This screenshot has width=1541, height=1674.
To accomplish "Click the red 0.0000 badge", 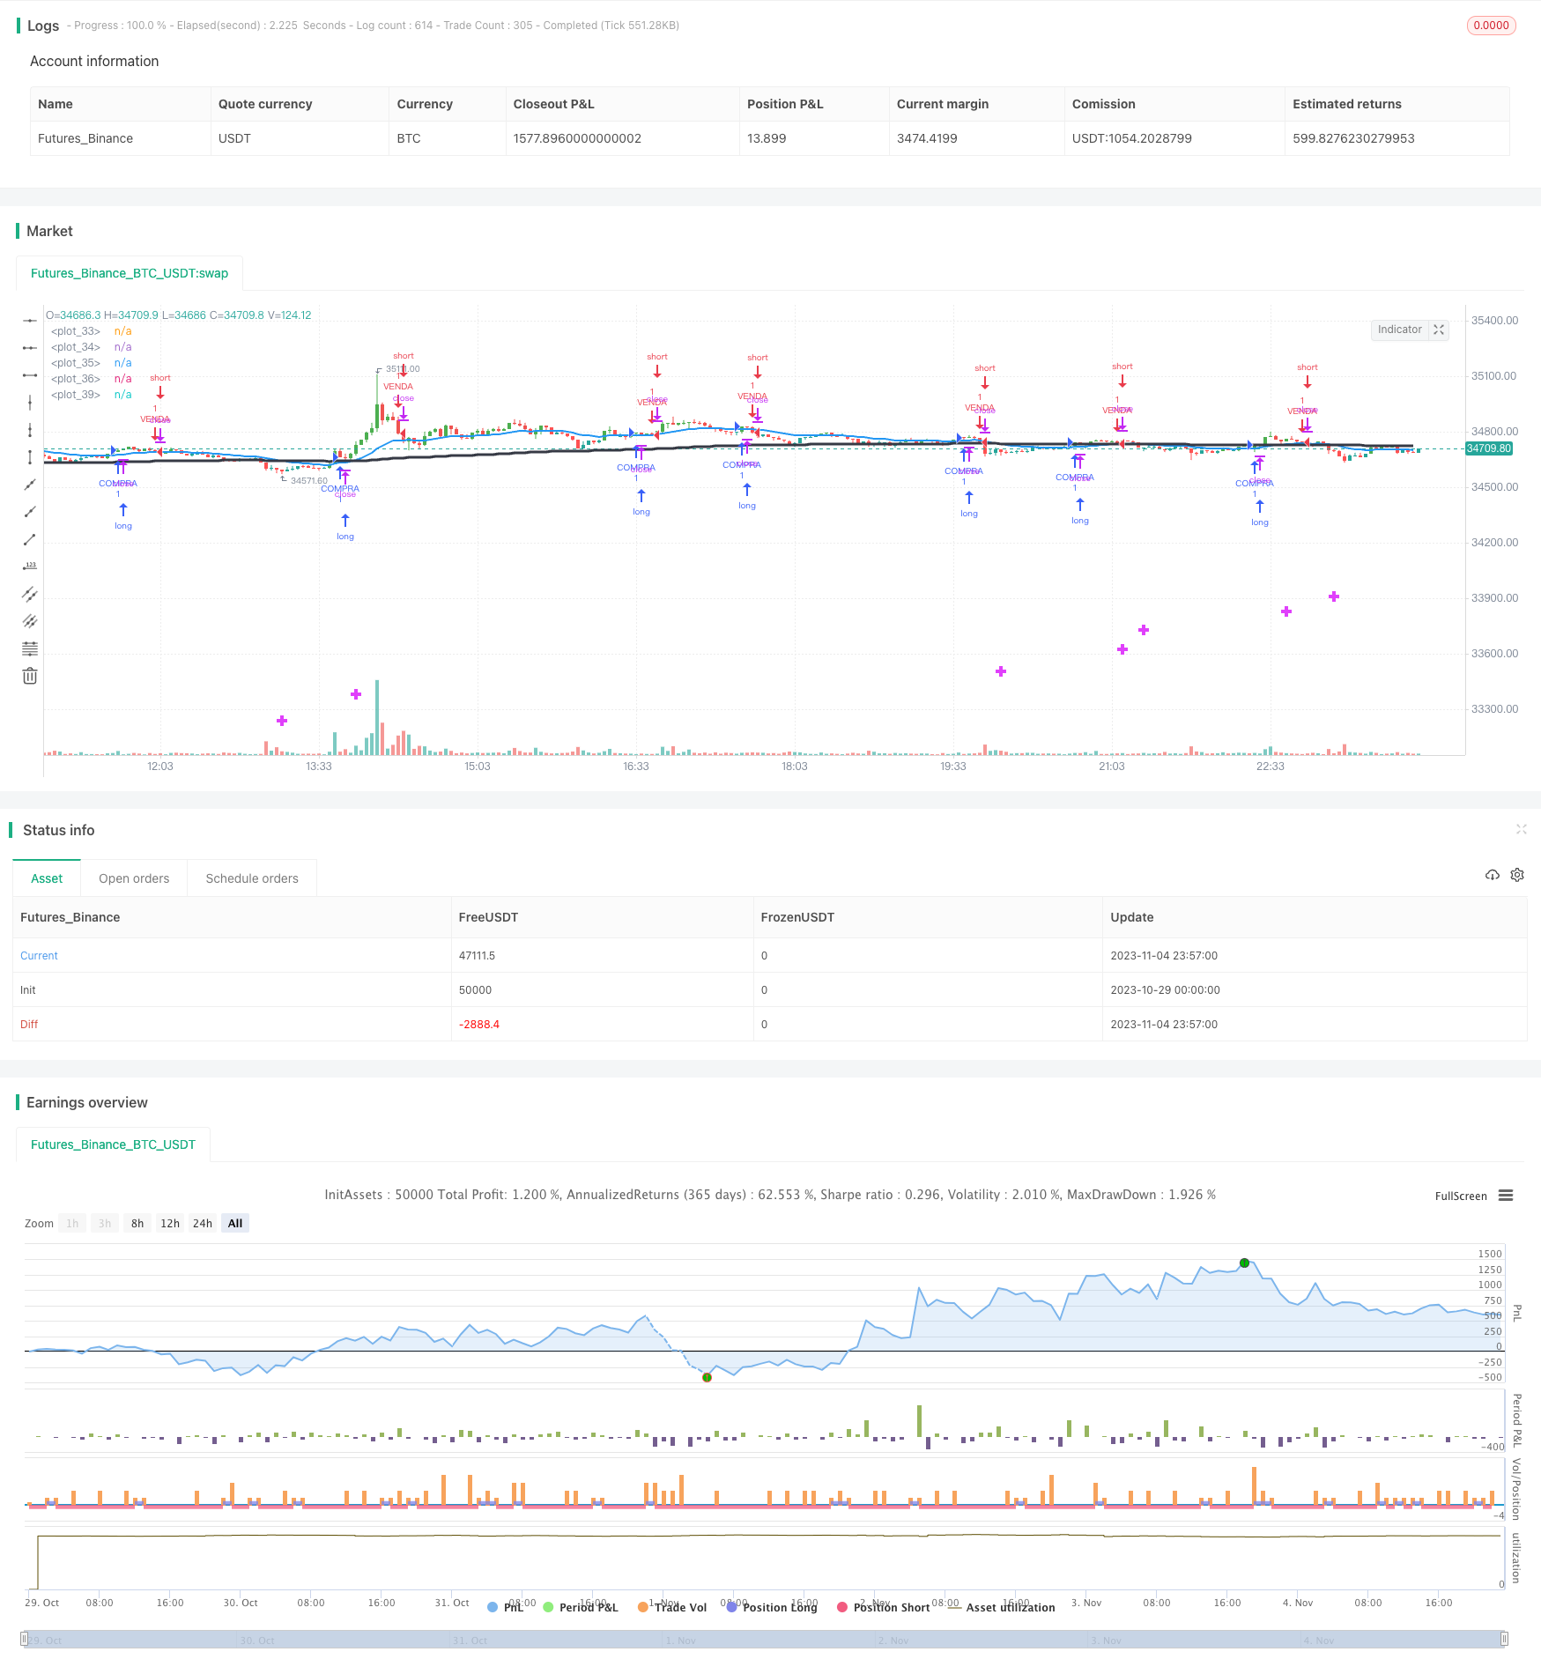I will coord(1491,26).
